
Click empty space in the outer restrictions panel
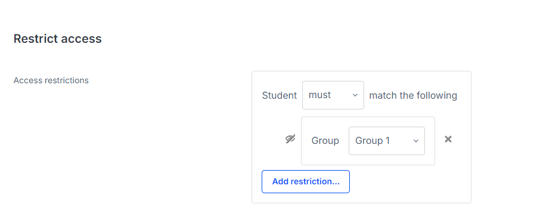point(411,184)
